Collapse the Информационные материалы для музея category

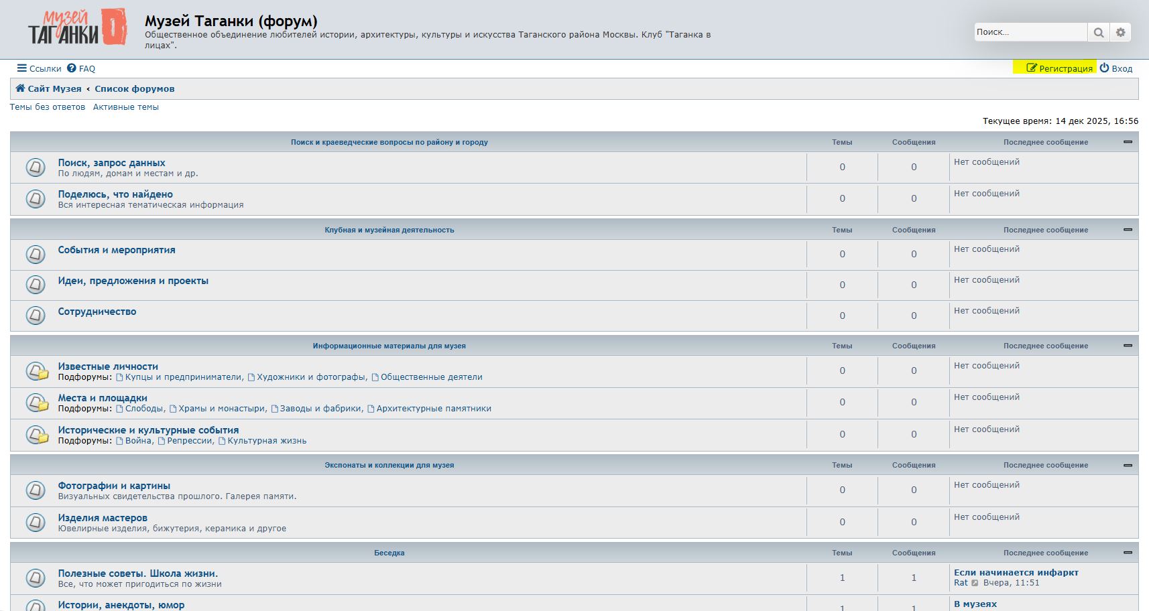click(x=1128, y=346)
